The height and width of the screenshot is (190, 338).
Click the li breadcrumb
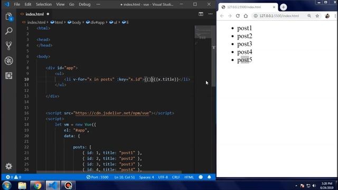127,22
